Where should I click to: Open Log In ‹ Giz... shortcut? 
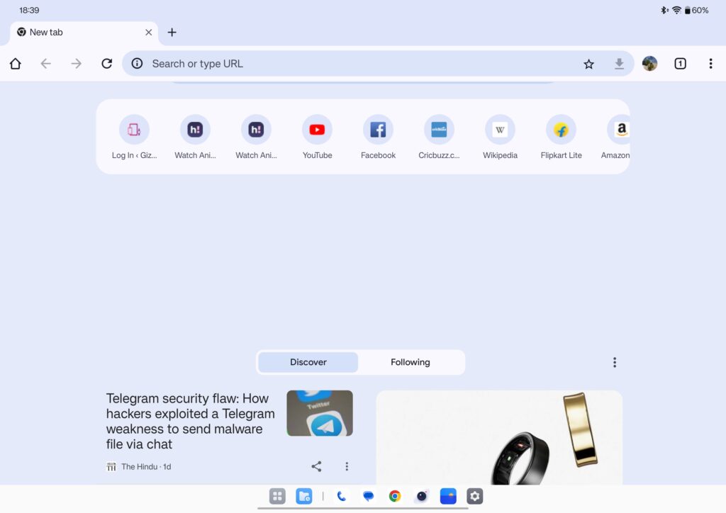pyautogui.click(x=134, y=137)
